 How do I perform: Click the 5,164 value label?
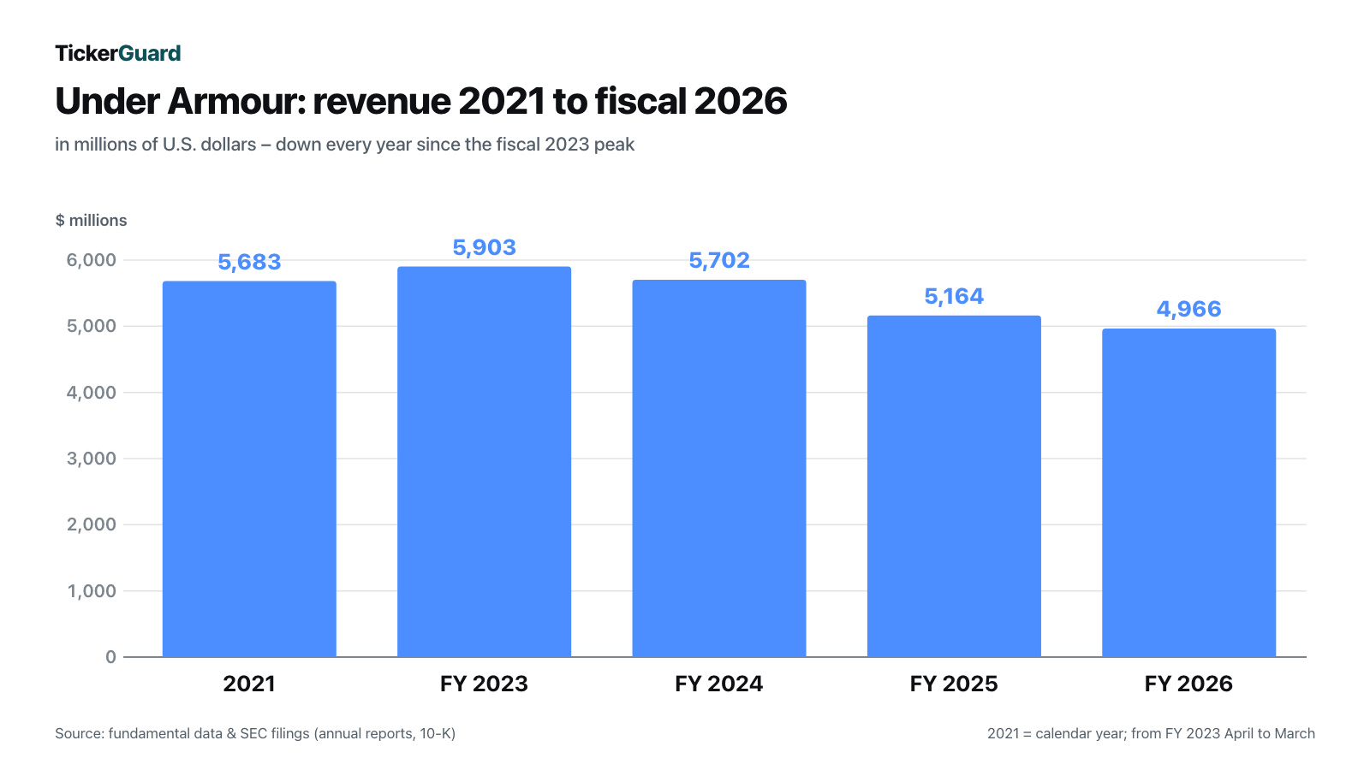point(954,296)
